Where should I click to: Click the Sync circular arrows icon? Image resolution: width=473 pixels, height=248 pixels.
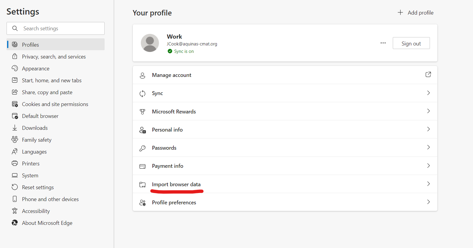tap(142, 94)
